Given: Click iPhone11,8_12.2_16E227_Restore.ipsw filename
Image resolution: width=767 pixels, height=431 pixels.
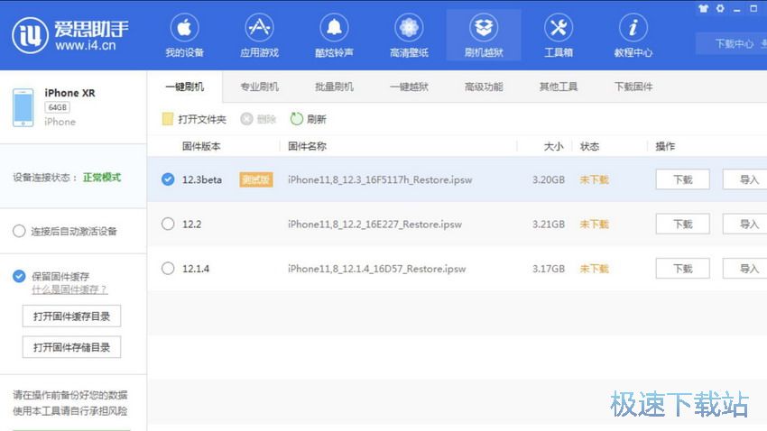Looking at the screenshot, I should click(374, 225).
